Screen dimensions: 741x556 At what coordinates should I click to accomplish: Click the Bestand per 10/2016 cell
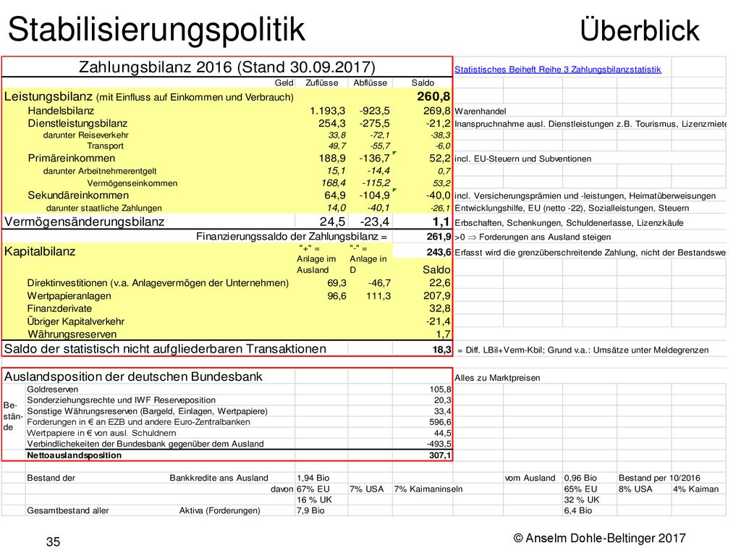tap(659, 478)
